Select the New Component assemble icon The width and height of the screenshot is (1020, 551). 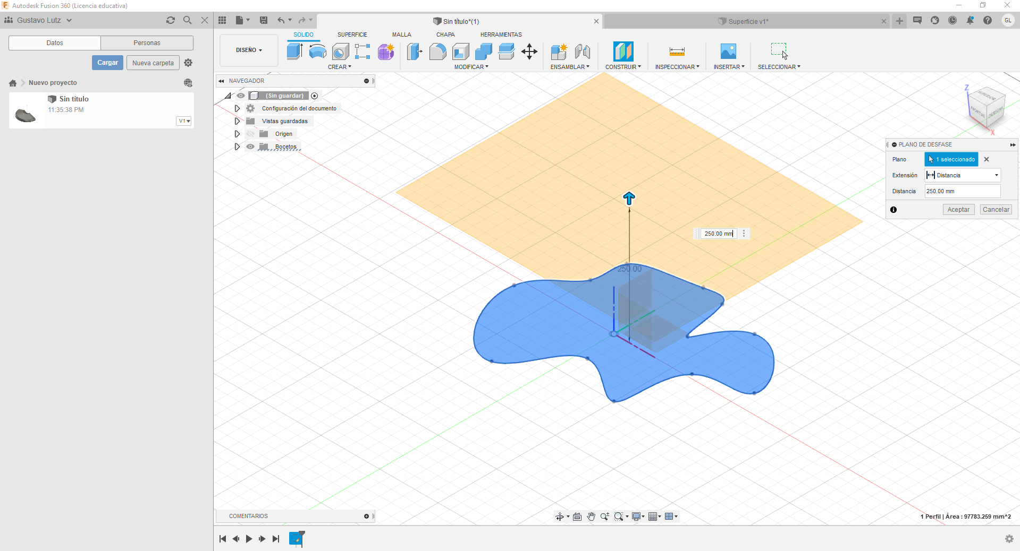(x=559, y=51)
